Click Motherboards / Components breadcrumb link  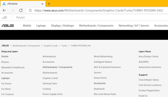click(x=26, y=46)
